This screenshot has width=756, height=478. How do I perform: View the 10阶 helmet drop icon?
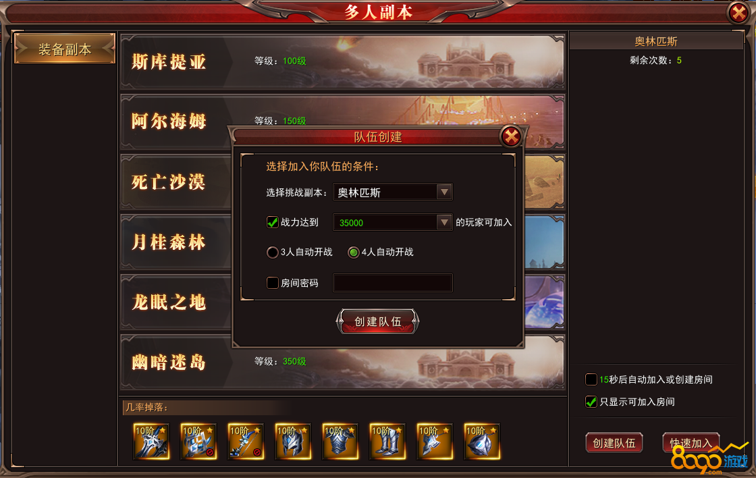293,442
